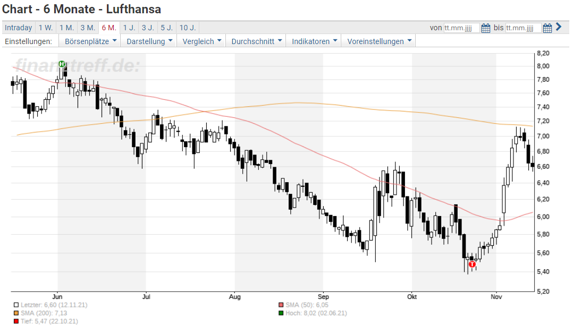The width and height of the screenshot is (573, 326).
Task: Click the green Hoch legend swatch
Action: click(281, 313)
